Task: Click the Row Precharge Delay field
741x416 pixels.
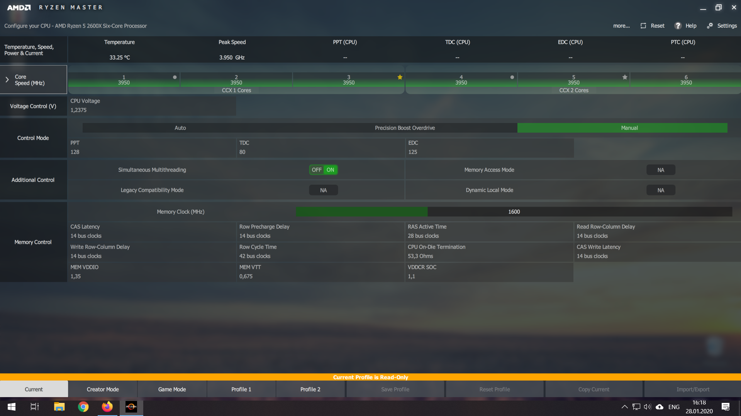Action: click(321, 231)
